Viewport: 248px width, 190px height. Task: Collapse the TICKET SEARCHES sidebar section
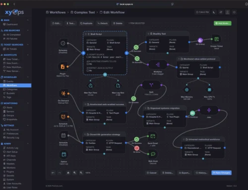(28, 45)
